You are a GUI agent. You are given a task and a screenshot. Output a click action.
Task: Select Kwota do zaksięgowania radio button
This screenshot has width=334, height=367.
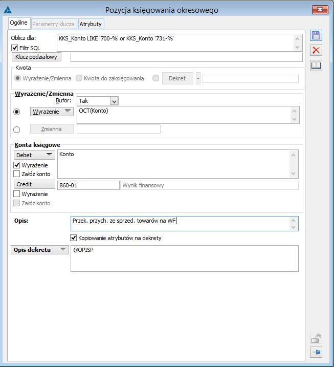pyautogui.click(x=79, y=78)
